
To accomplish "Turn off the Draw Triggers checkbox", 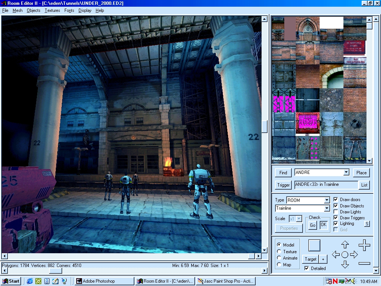I will [336, 217].
